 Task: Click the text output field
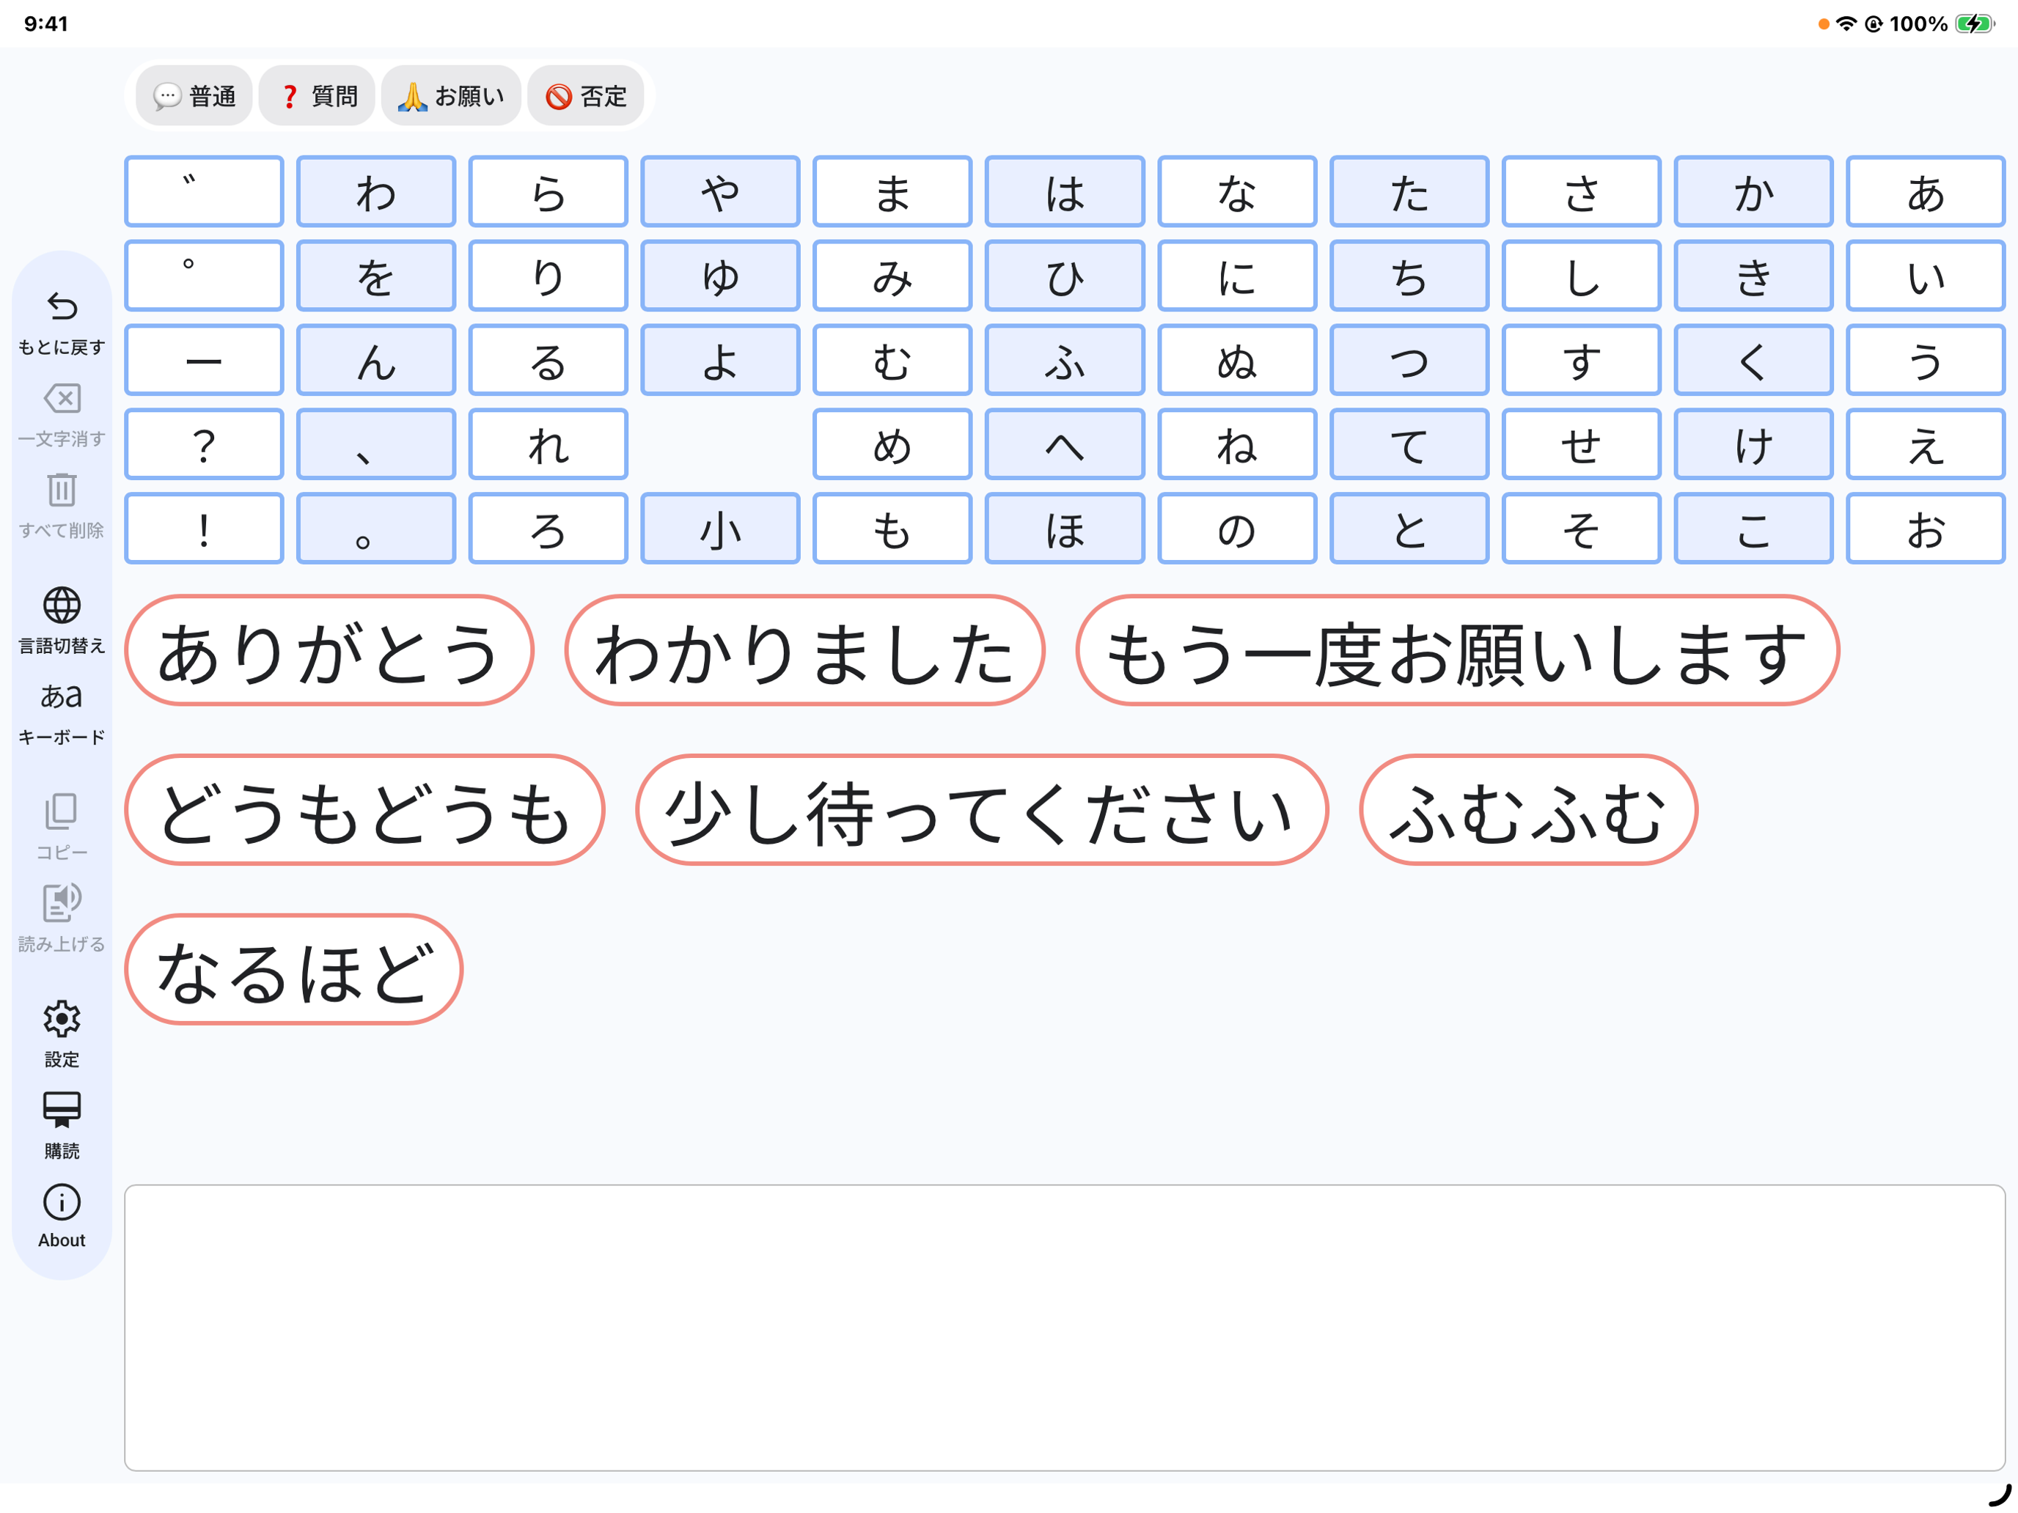point(1065,1327)
